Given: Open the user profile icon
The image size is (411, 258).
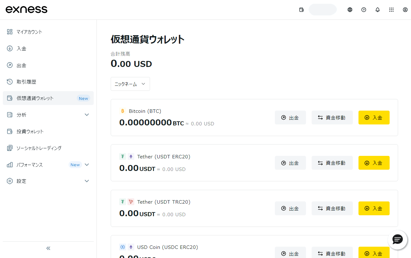Looking at the screenshot, I should tap(405, 10).
